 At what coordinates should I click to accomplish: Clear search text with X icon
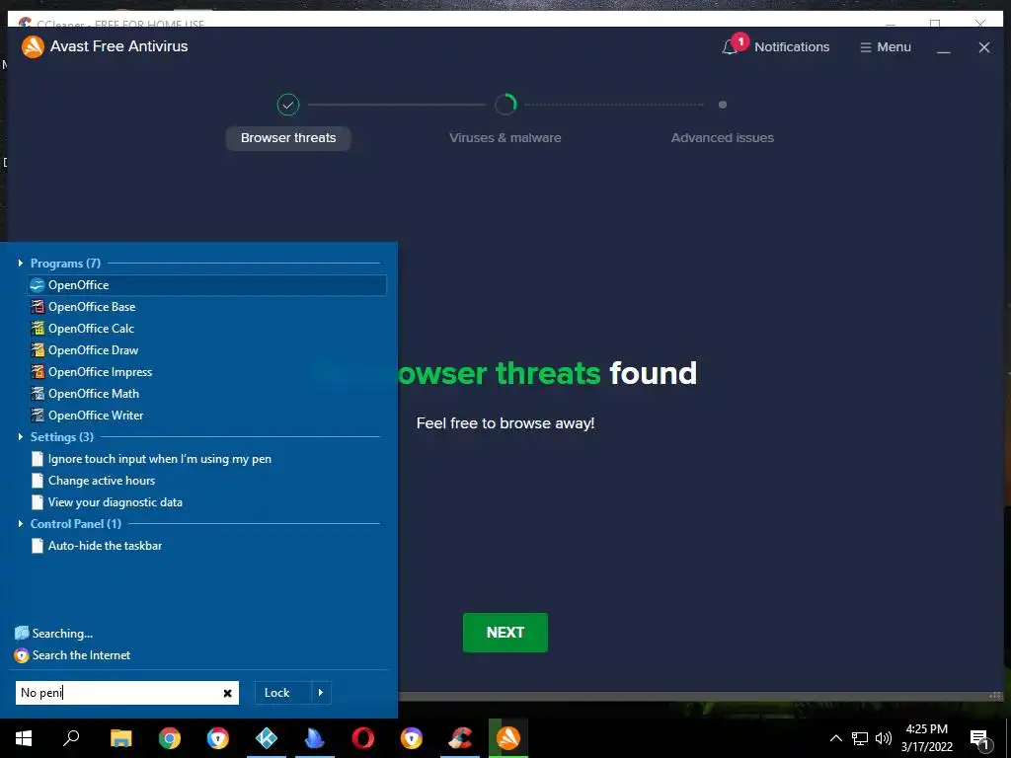[x=228, y=694]
